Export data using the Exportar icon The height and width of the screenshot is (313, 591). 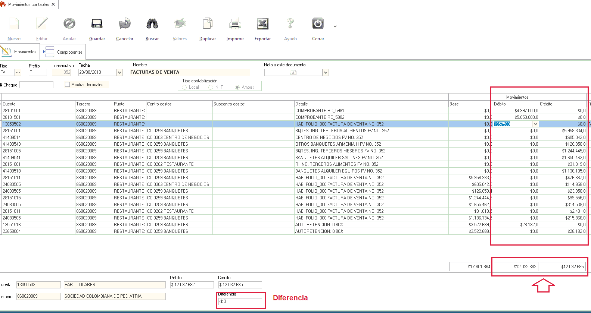pyautogui.click(x=262, y=24)
